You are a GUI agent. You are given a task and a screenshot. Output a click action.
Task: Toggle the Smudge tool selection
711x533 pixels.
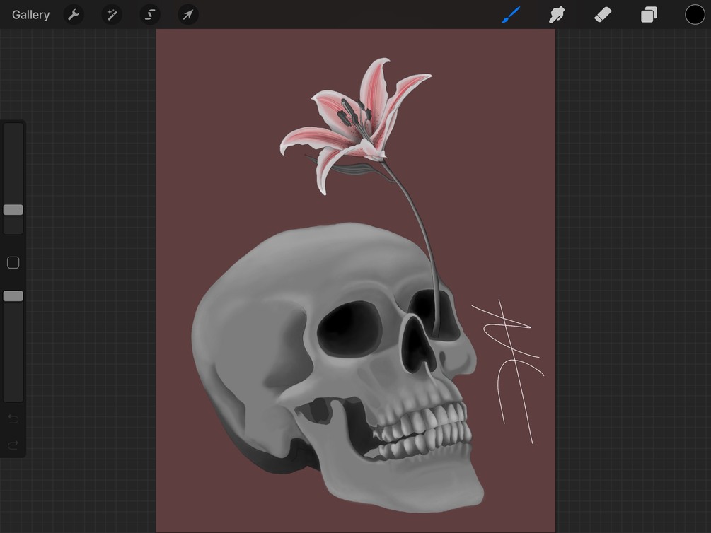pyautogui.click(x=557, y=14)
